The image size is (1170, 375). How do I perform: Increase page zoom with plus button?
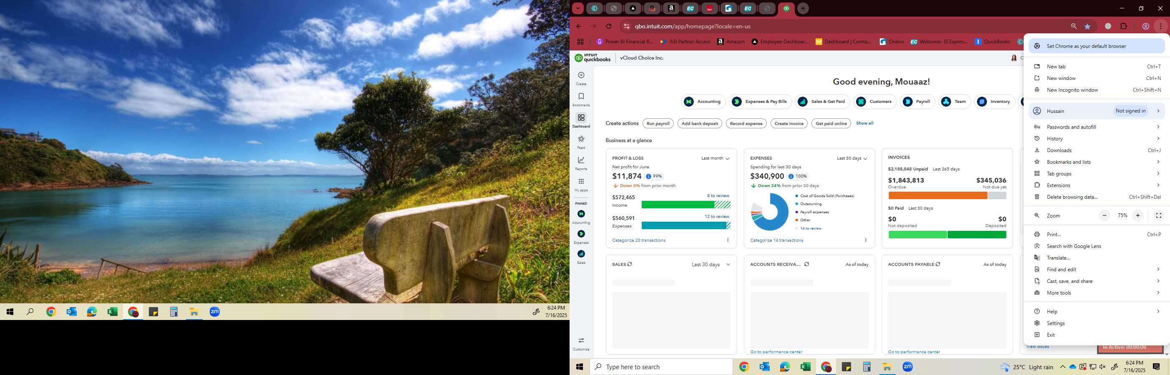tap(1138, 216)
